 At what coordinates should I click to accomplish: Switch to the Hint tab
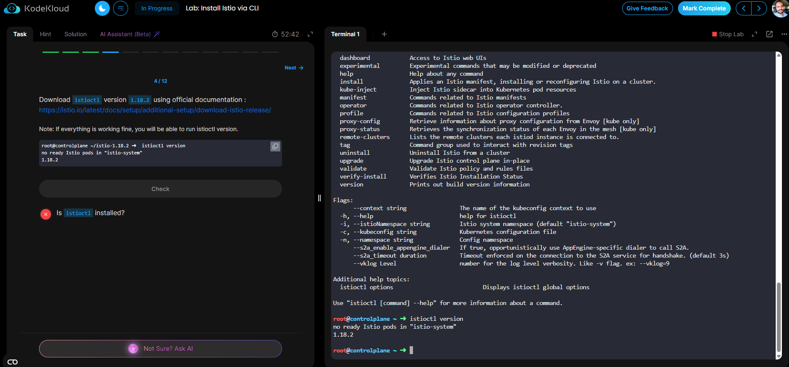pyautogui.click(x=45, y=34)
